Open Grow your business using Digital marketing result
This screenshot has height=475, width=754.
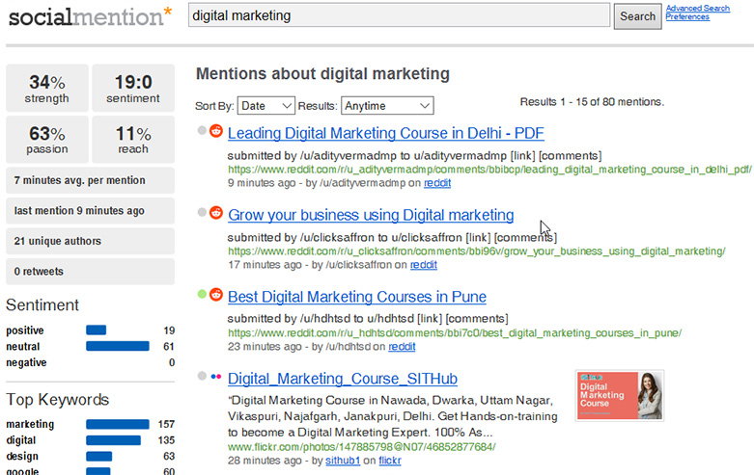click(371, 215)
